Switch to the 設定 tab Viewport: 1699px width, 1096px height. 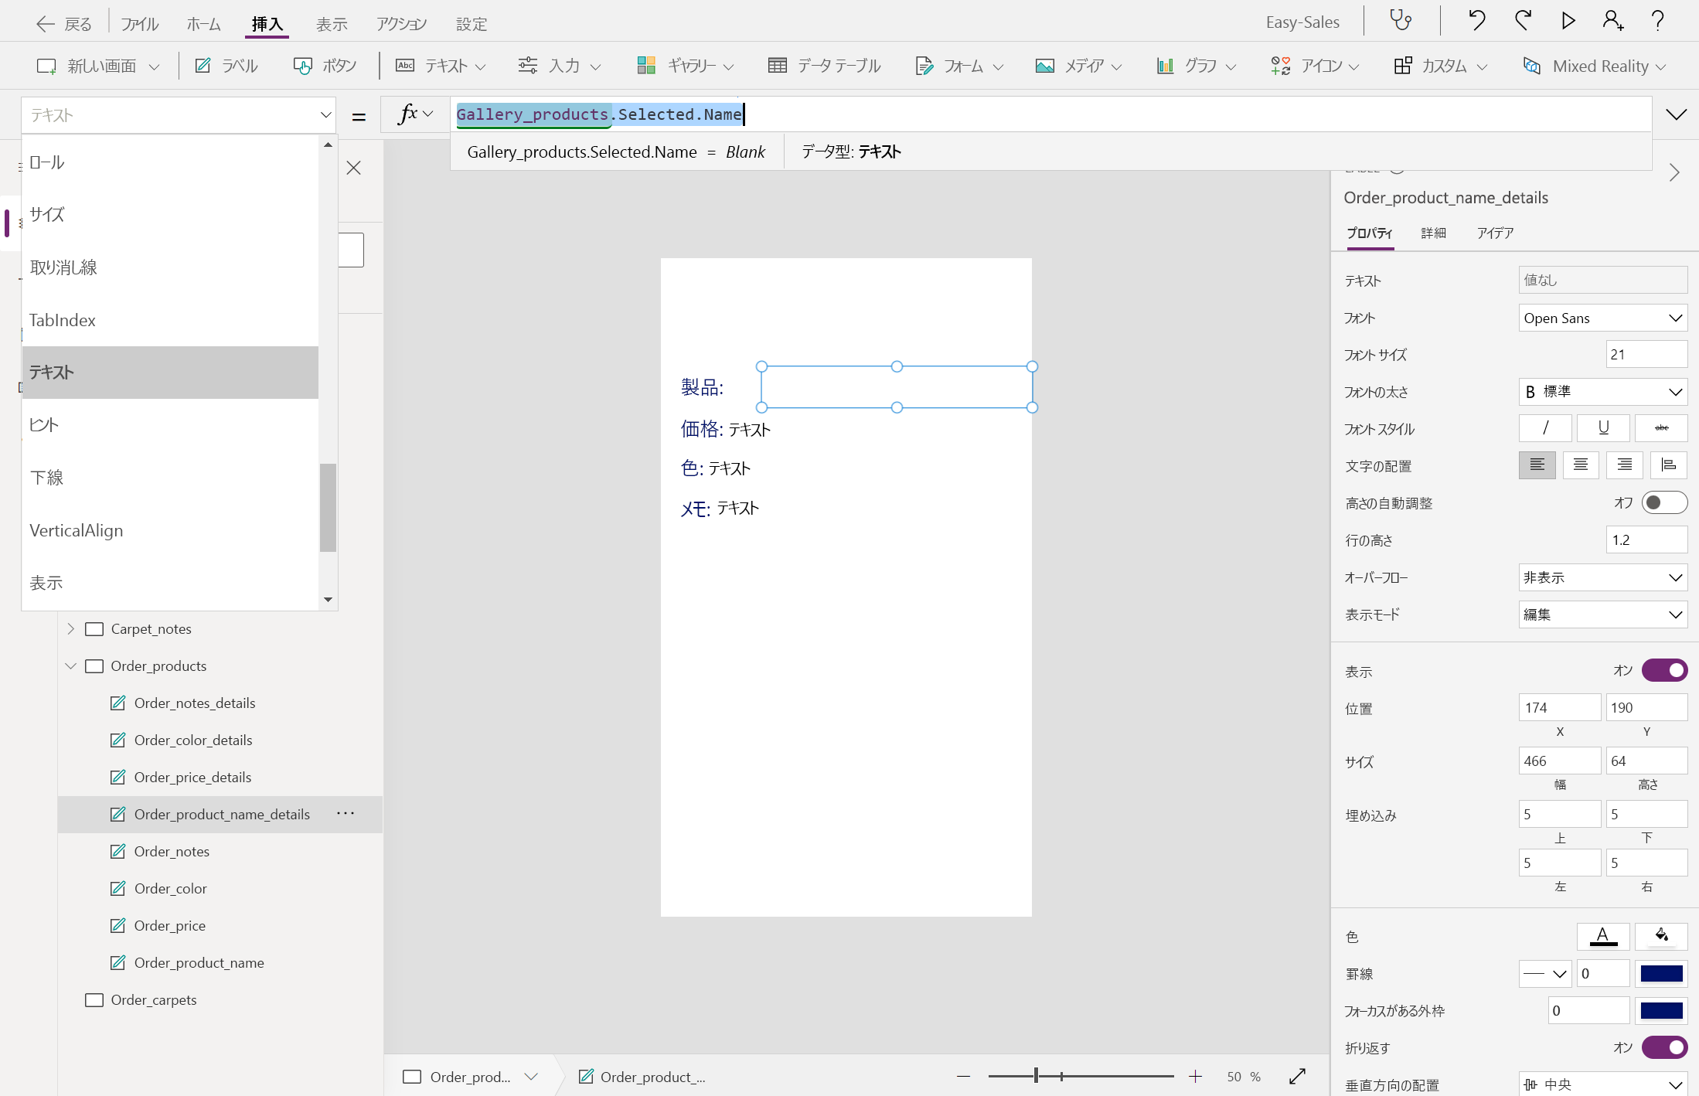point(472,24)
